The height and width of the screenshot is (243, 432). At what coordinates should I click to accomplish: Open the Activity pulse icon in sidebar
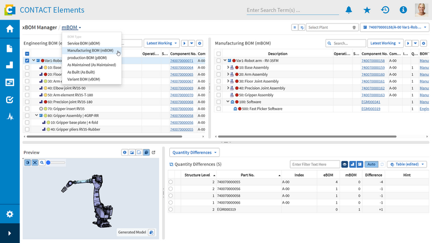[x=10, y=117]
